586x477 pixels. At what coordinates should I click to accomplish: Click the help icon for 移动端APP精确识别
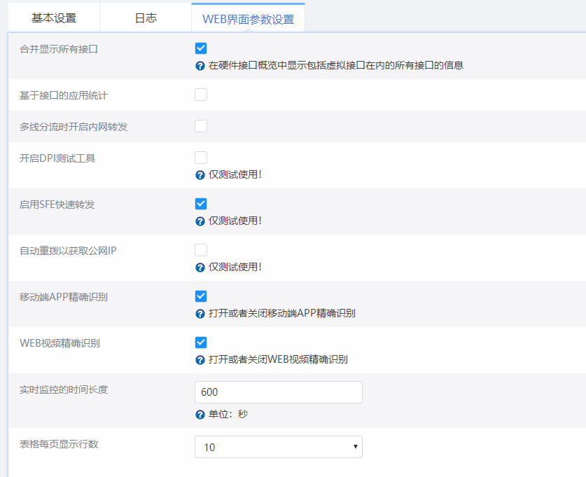click(200, 314)
